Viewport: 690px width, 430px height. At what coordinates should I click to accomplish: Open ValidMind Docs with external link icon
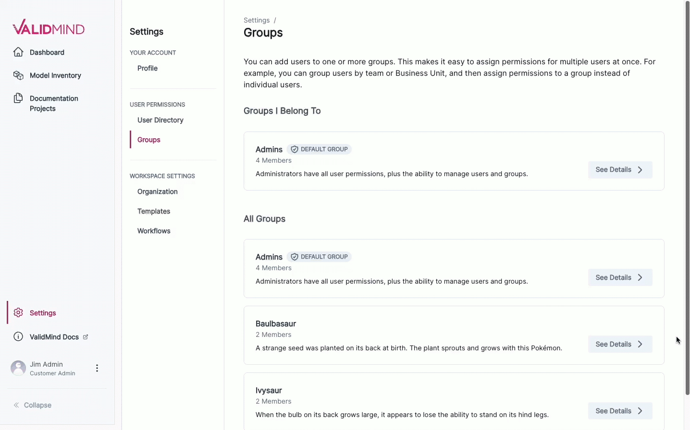click(x=86, y=336)
